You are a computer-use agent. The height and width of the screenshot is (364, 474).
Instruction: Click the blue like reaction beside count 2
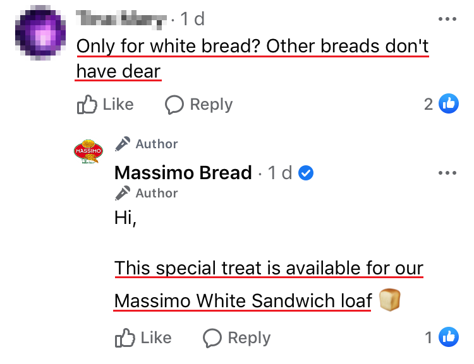pyautogui.click(x=449, y=104)
